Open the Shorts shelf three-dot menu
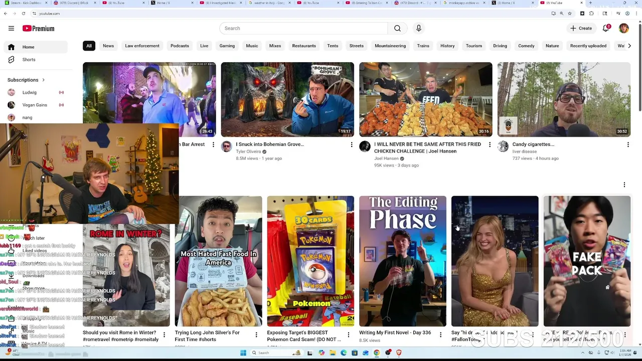This screenshot has width=642, height=361. point(624,185)
